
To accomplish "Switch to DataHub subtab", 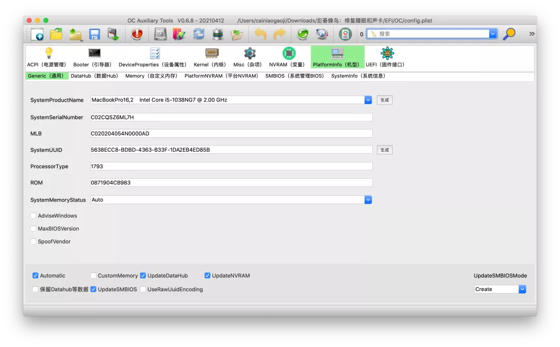I will pyautogui.click(x=94, y=76).
